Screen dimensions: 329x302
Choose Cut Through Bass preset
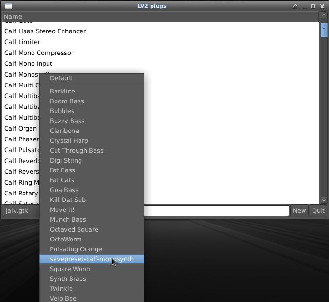pyautogui.click(x=92, y=150)
